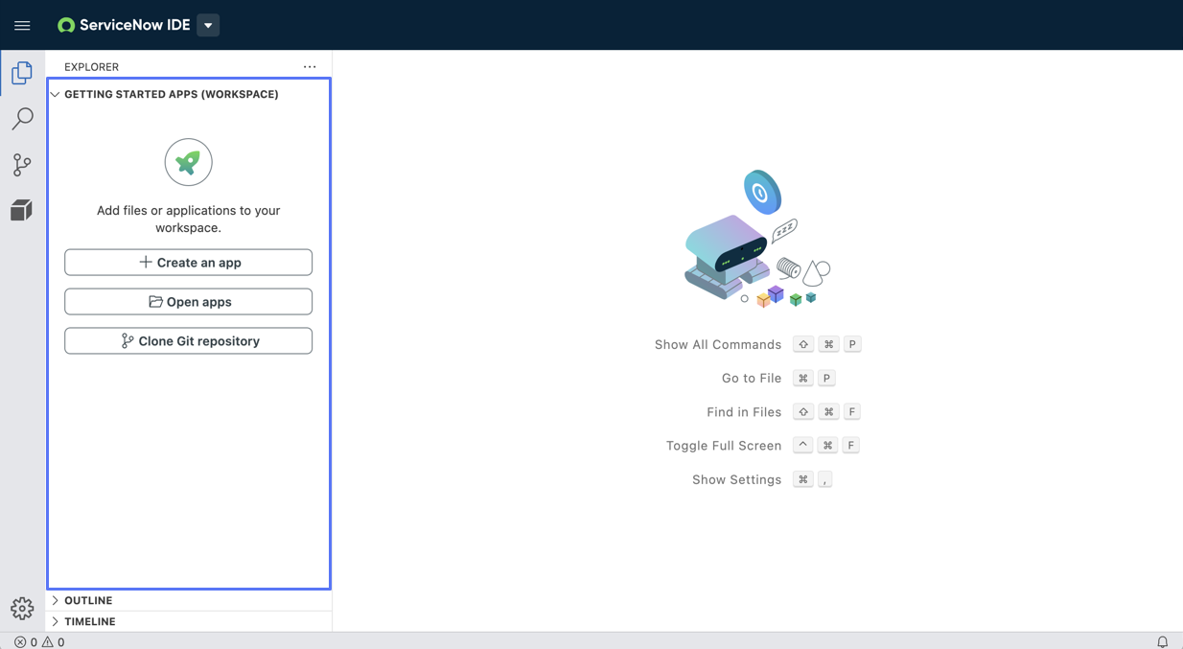Screen dimensions: 1183x649
Task: Click the comma key beside Show Settings
Action: point(825,479)
